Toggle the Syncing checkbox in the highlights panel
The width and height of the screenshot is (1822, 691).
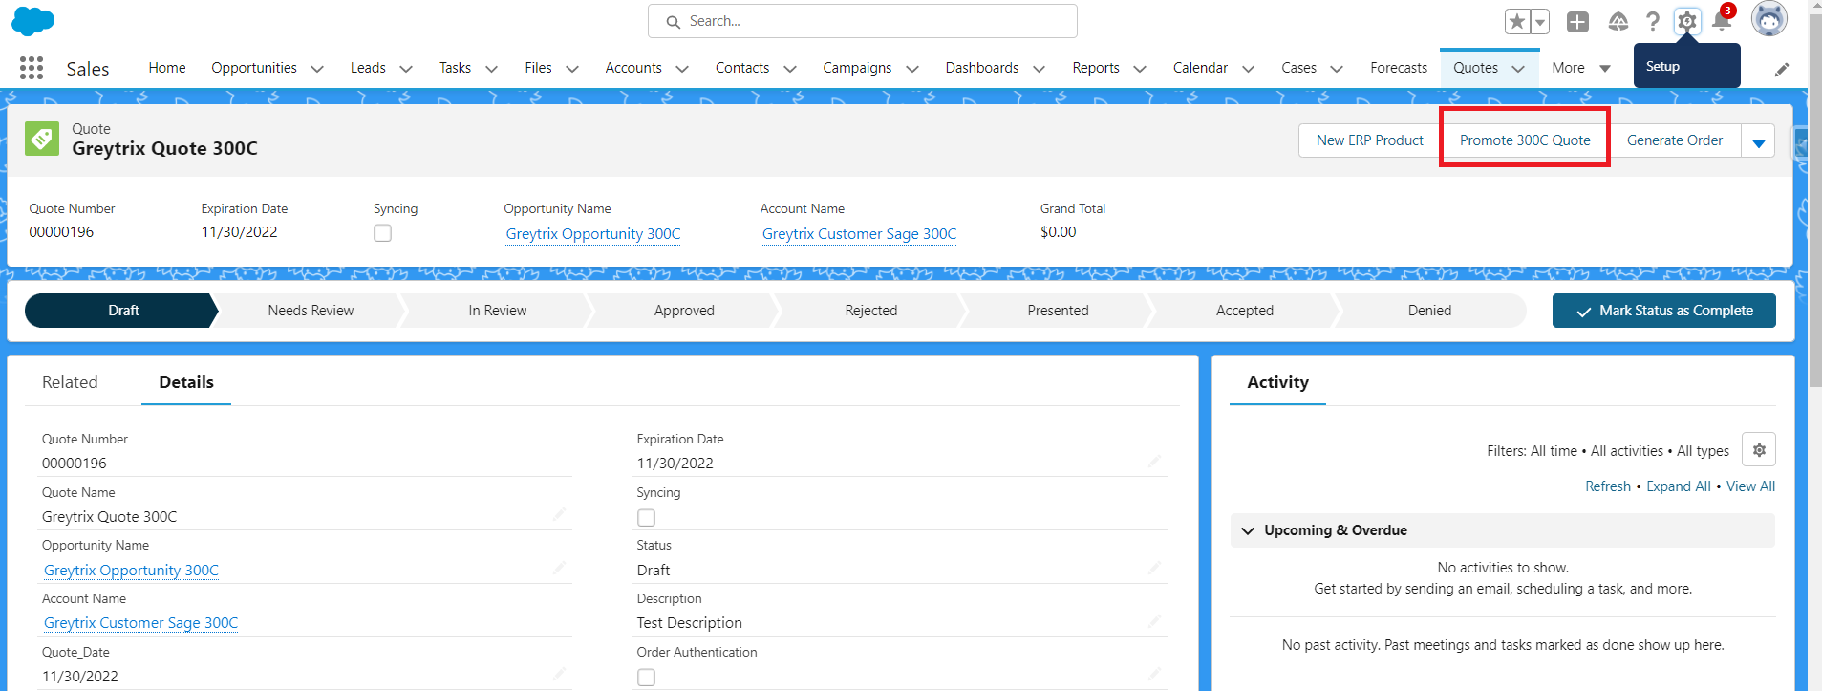pyautogui.click(x=383, y=233)
